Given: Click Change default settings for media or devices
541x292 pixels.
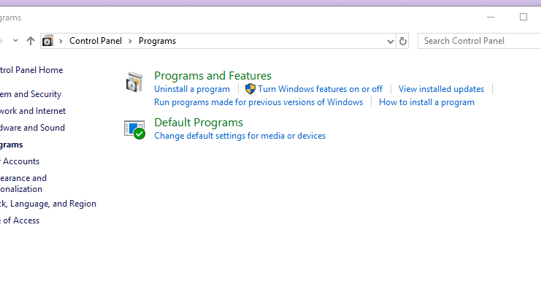Looking at the screenshot, I should click(x=239, y=136).
